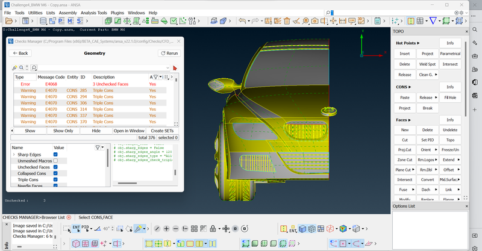Click the horizontal scrollbar under the green script text
The height and width of the screenshot is (251, 482).
pos(127,184)
